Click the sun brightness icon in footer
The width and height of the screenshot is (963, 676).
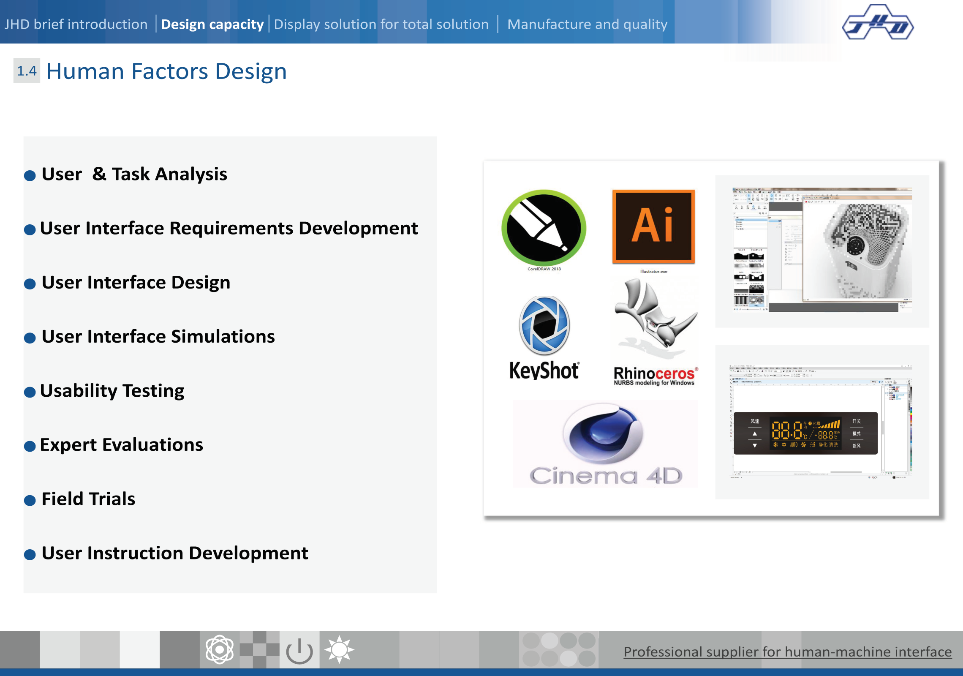click(x=339, y=650)
